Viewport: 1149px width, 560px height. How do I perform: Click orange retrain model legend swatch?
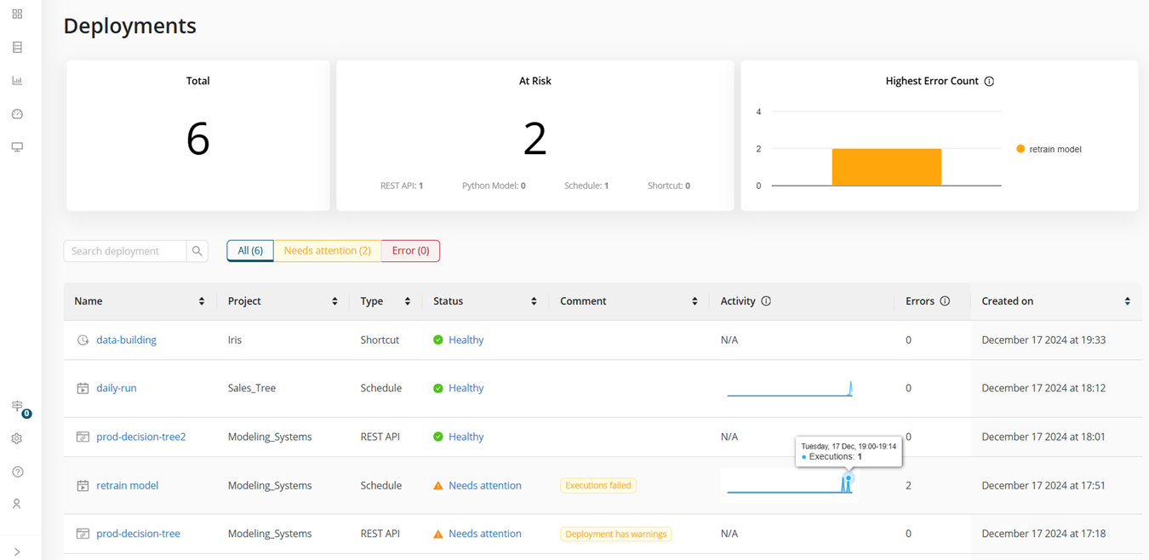(1020, 149)
